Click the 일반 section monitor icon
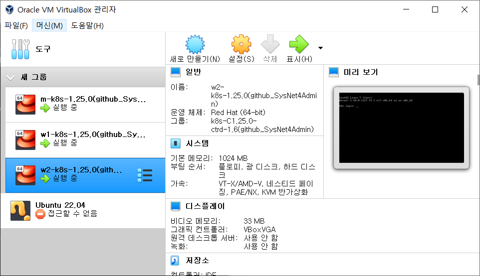The height and width of the screenshot is (276, 480). tap(176, 72)
